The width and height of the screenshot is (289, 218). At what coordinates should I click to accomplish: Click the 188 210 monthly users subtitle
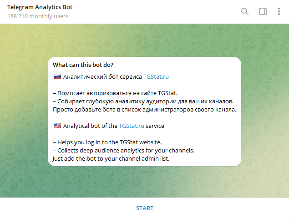point(38,16)
